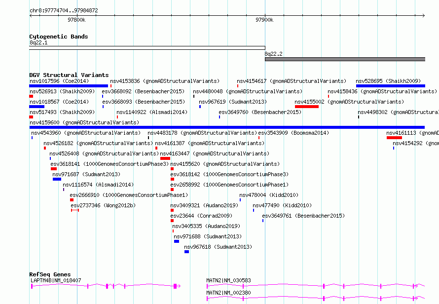Click the 97800k ruler label
This screenshot has height=304, width=439.
pos(76,20)
